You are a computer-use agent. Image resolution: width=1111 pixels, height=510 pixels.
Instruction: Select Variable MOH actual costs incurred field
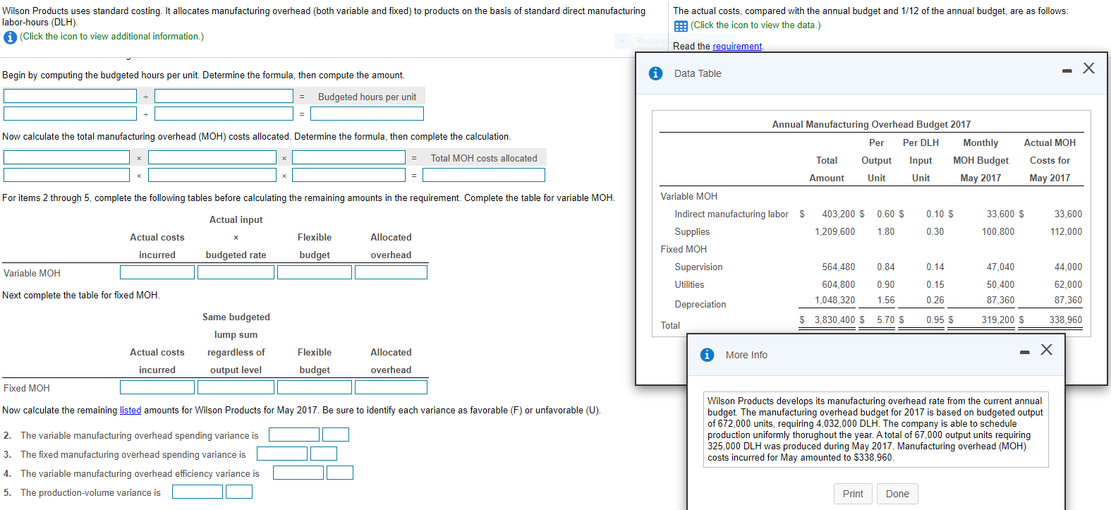click(157, 272)
